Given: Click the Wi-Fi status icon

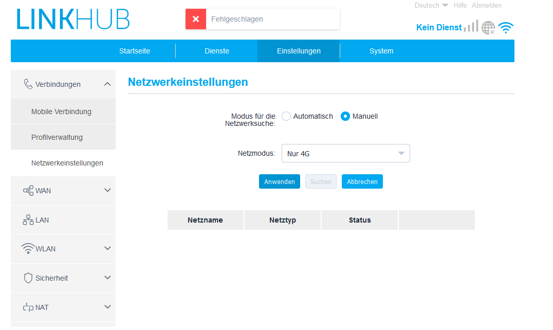Looking at the screenshot, I should pos(506,28).
